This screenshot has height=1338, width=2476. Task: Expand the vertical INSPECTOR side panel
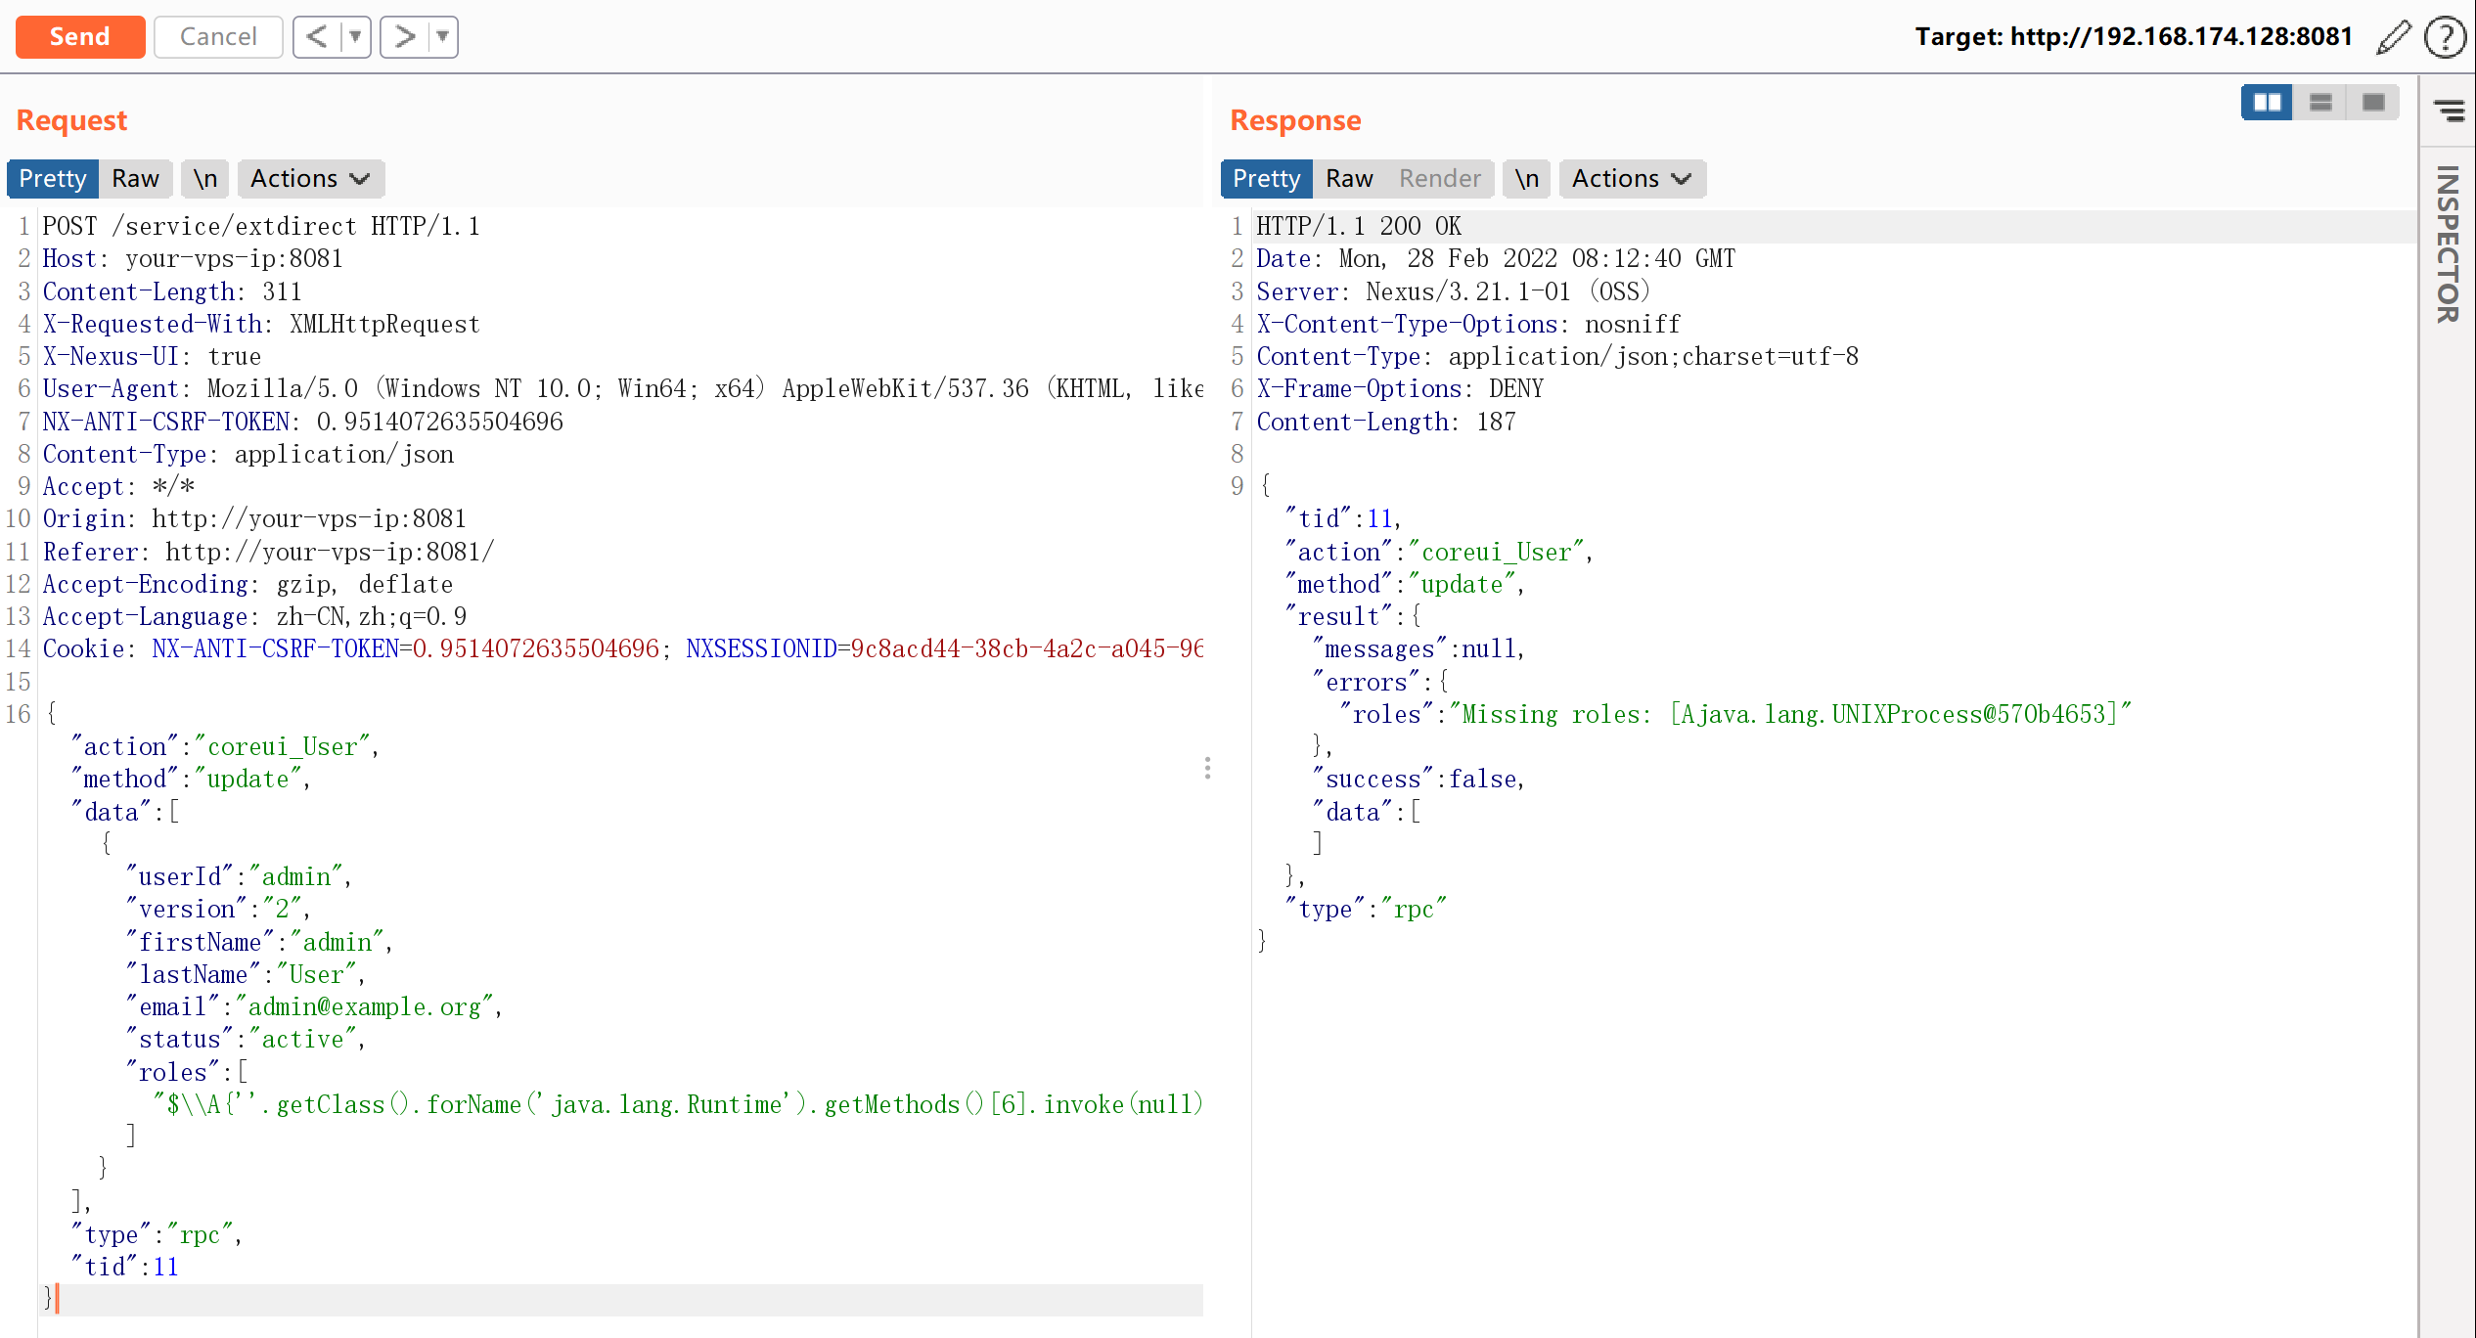(x=2448, y=245)
